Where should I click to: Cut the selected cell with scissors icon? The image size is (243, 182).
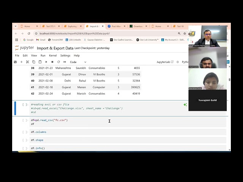(x=28, y=62)
